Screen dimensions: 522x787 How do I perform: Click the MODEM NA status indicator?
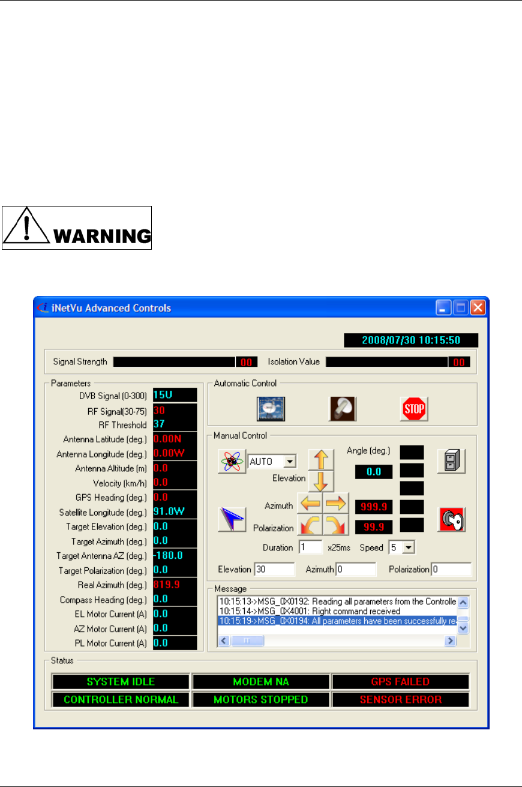tap(261, 682)
